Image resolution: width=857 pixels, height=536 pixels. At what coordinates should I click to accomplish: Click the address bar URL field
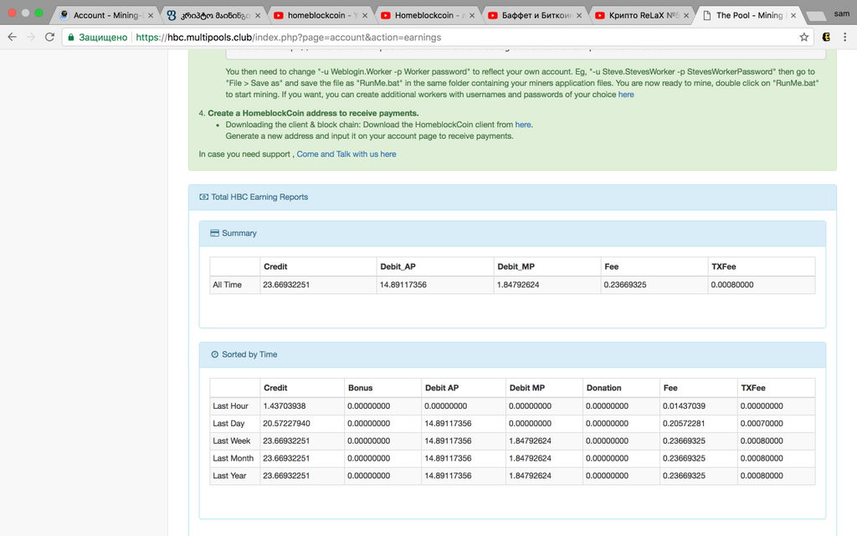click(418, 37)
